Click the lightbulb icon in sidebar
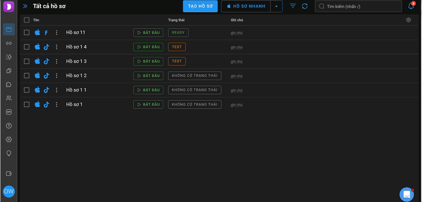422x202 pixels. [9, 153]
